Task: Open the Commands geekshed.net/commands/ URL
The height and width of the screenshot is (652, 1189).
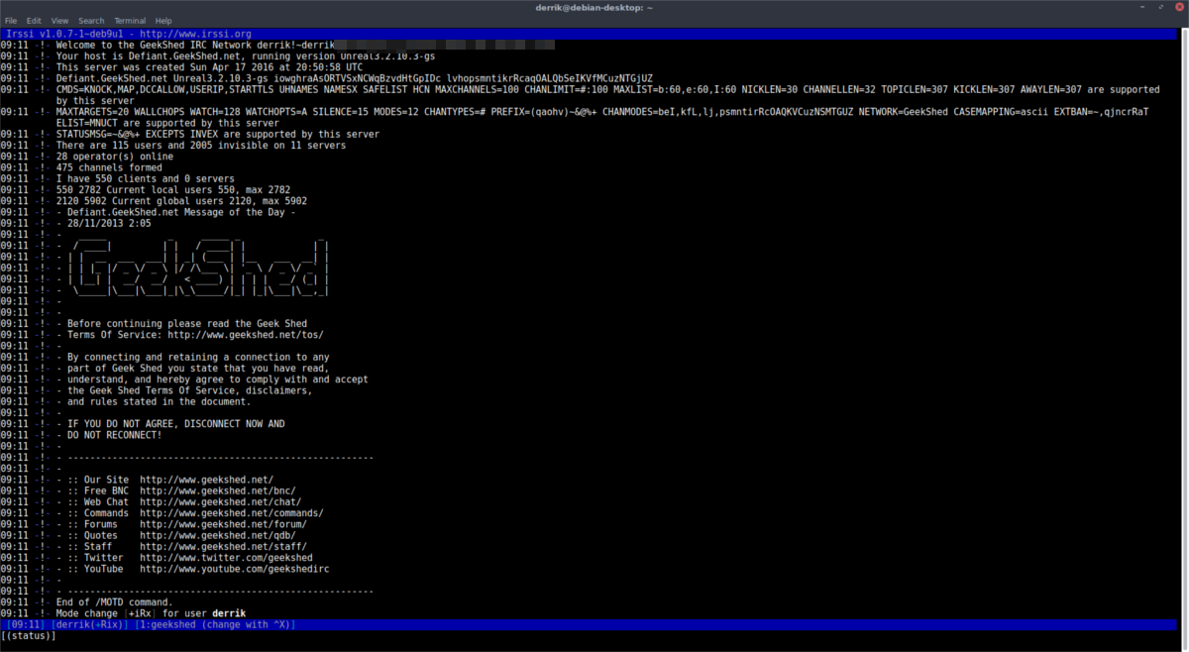Action: point(232,513)
